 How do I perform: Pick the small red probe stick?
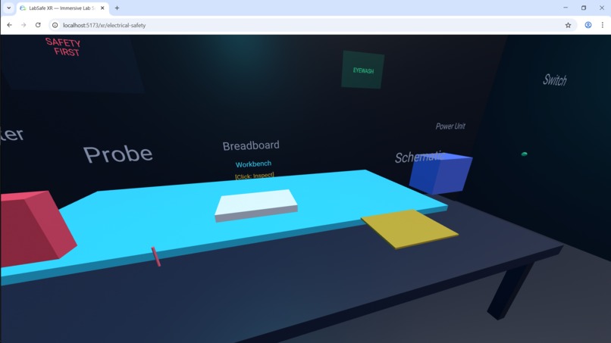(x=156, y=257)
